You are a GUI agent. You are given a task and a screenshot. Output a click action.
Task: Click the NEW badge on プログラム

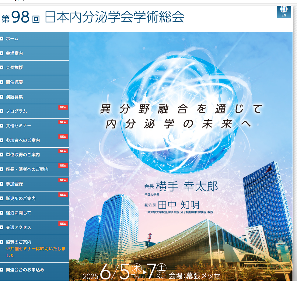pyautogui.click(x=63, y=107)
